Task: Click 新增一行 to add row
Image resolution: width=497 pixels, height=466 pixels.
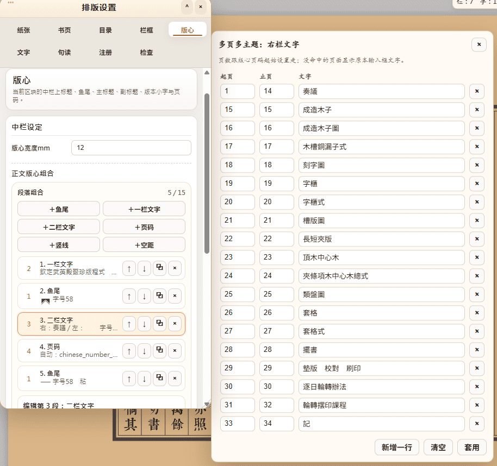Action: click(397, 448)
